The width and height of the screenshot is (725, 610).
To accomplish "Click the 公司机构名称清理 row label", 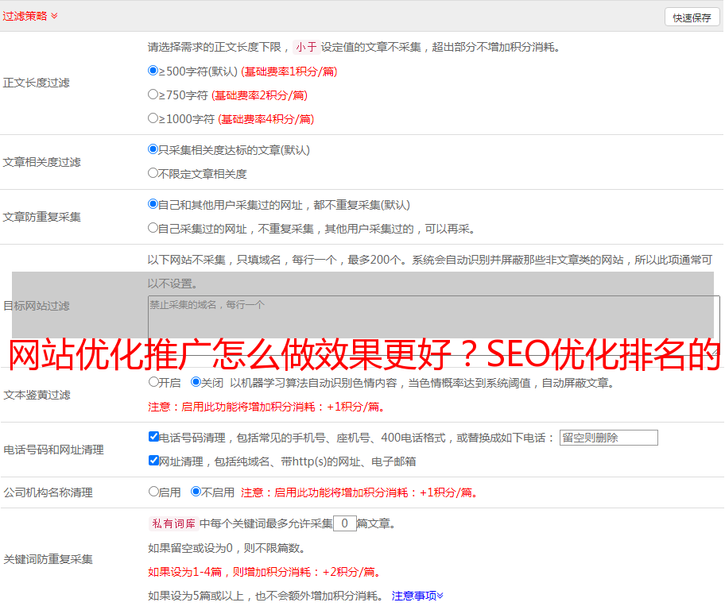I will click(48, 492).
